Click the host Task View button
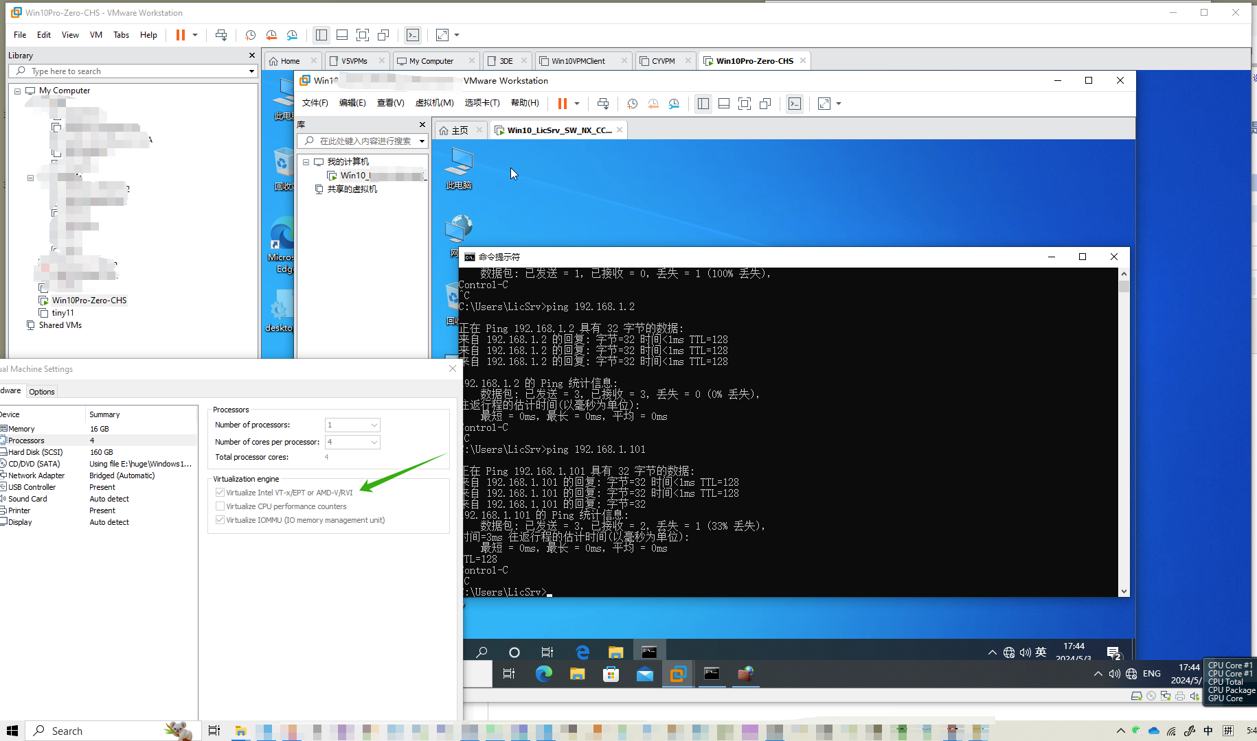 pos(214,731)
